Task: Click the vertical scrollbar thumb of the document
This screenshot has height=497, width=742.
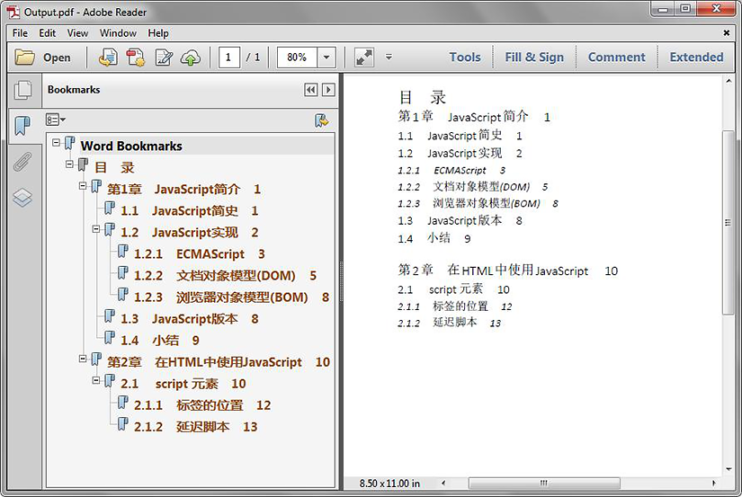Action: point(729,222)
